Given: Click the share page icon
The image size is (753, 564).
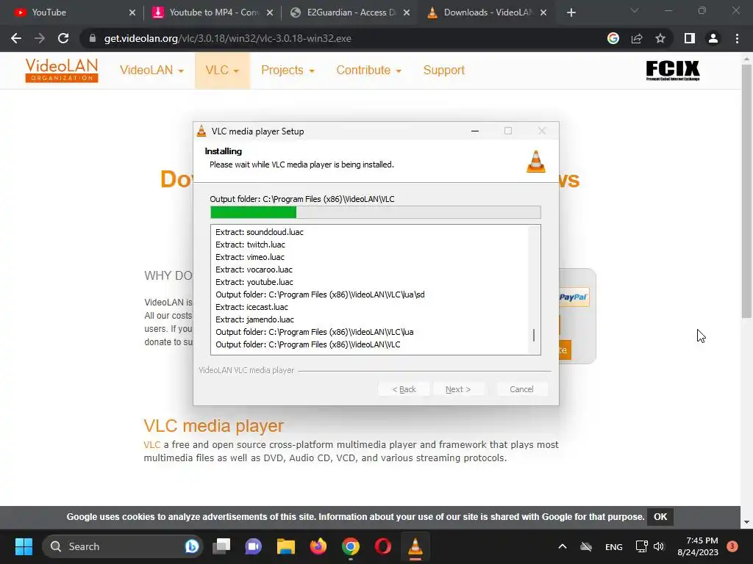Looking at the screenshot, I should tap(637, 38).
